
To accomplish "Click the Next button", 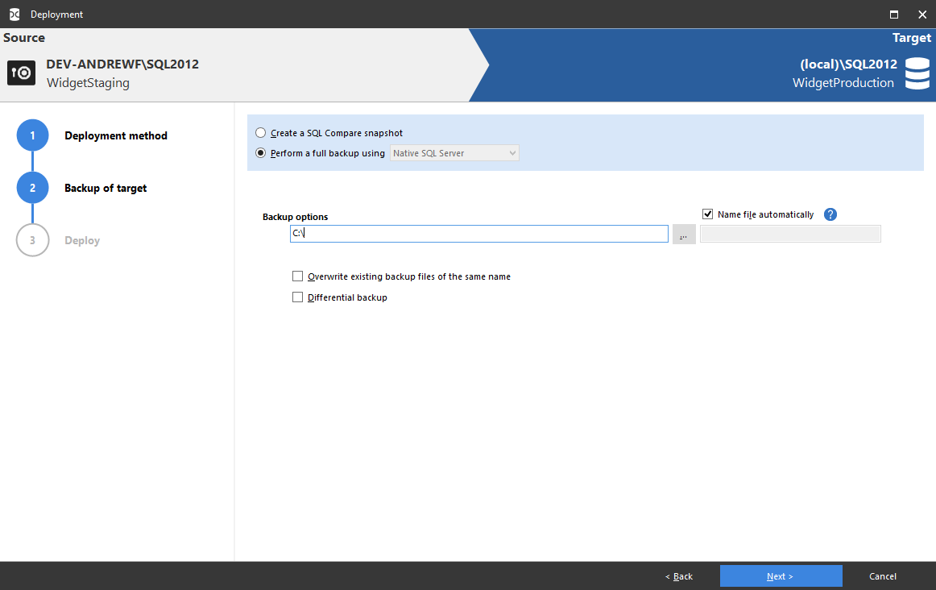I will tap(781, 576).
